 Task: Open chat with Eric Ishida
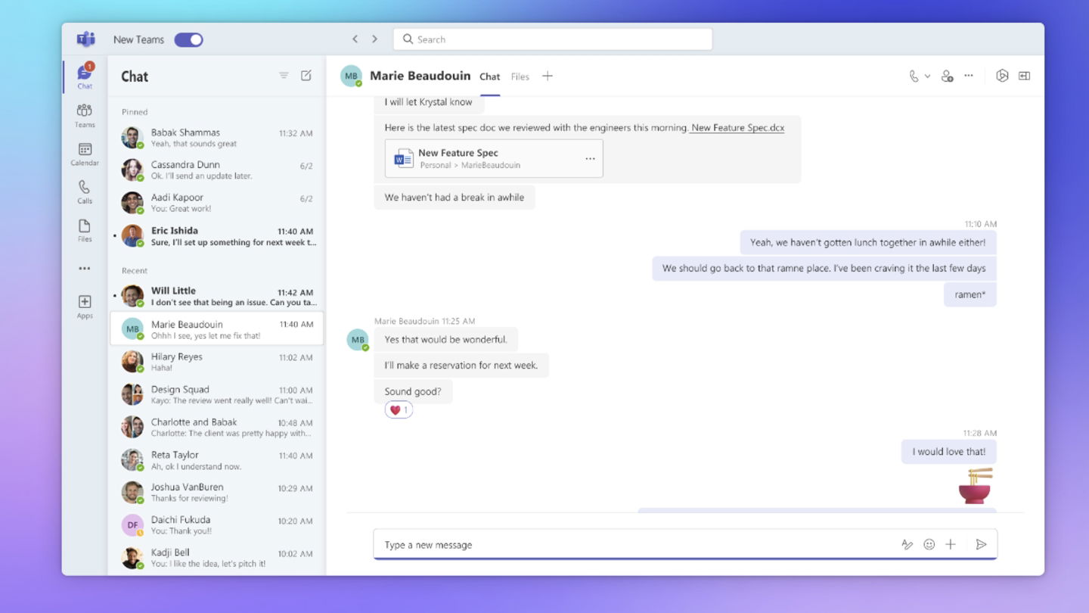(217, 236)
